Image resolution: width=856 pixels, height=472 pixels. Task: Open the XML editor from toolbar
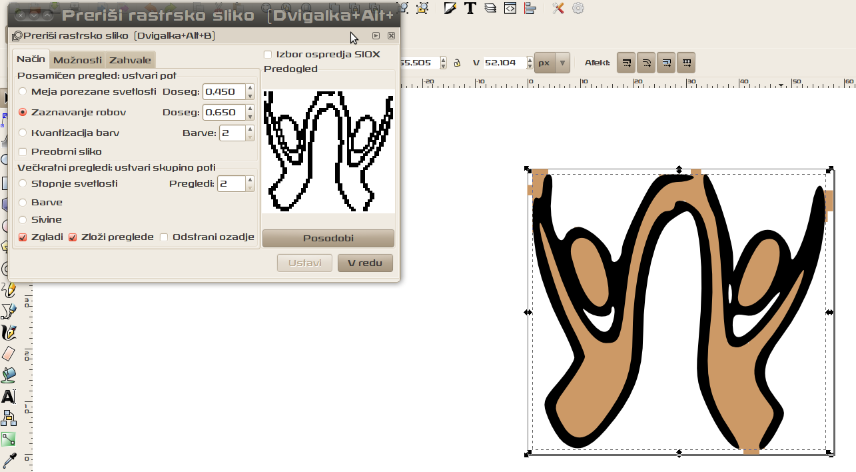click(x=510, y=8)
